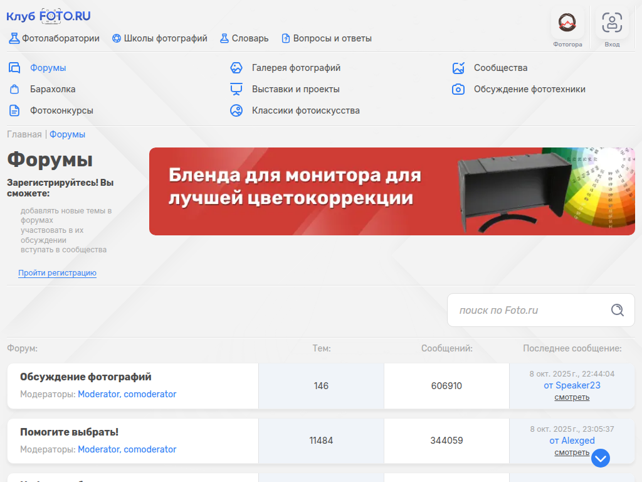The height and width of the screenshot is (482, 642).
Task: Open the Выставки и проекты easel icon
Action: click(x=236, y=89)
